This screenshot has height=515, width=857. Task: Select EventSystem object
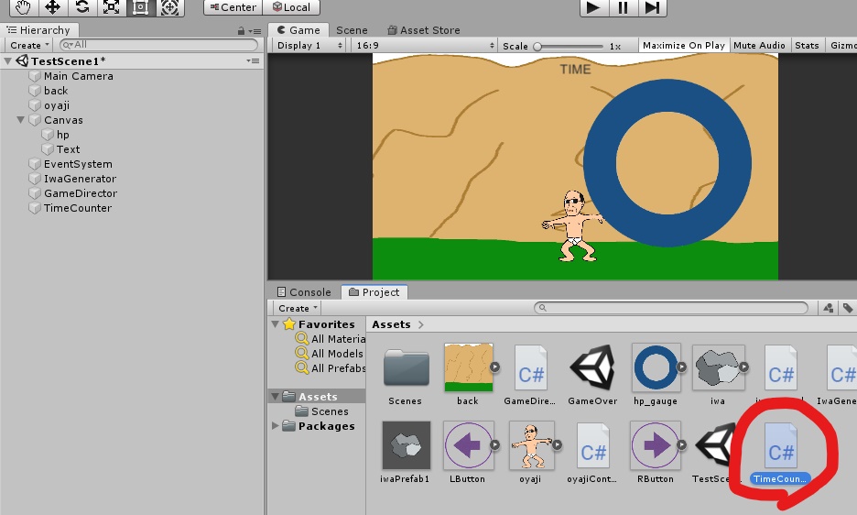tap(78, 164)
